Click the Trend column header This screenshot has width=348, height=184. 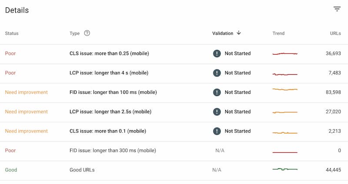pos(278,33)
